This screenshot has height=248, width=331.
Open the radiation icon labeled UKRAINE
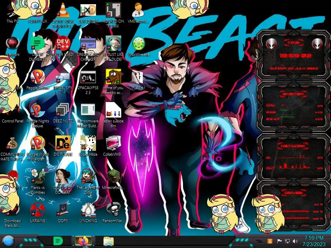[37, 210]
